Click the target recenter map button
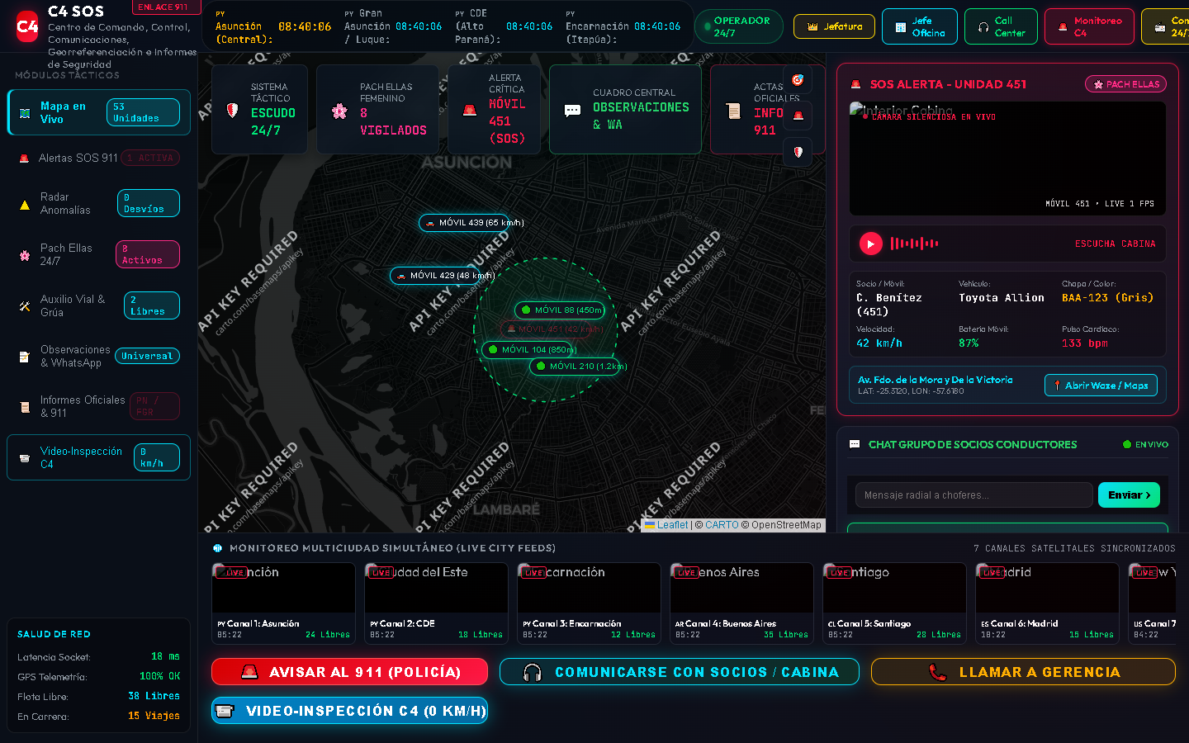1189x743 pixels. click(x=798, y=80)
